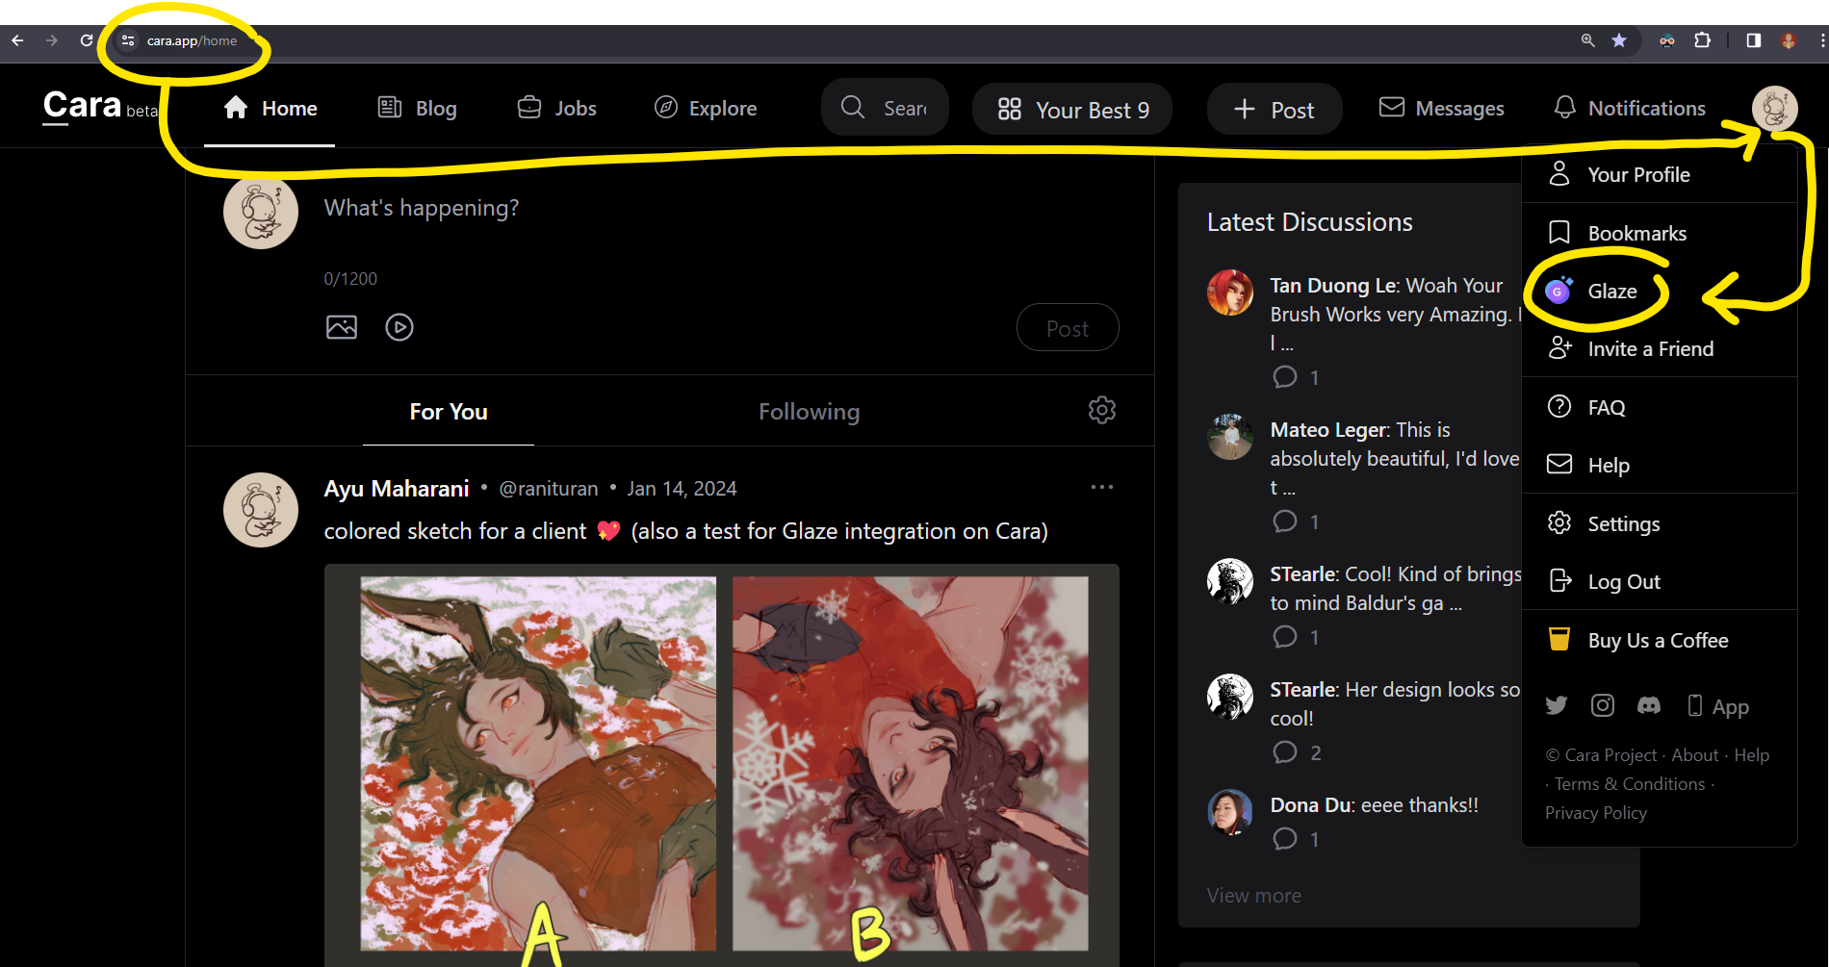The image size is (1829, 967).
Task: Select the For You tab
Action: click(x=449, y=412)
